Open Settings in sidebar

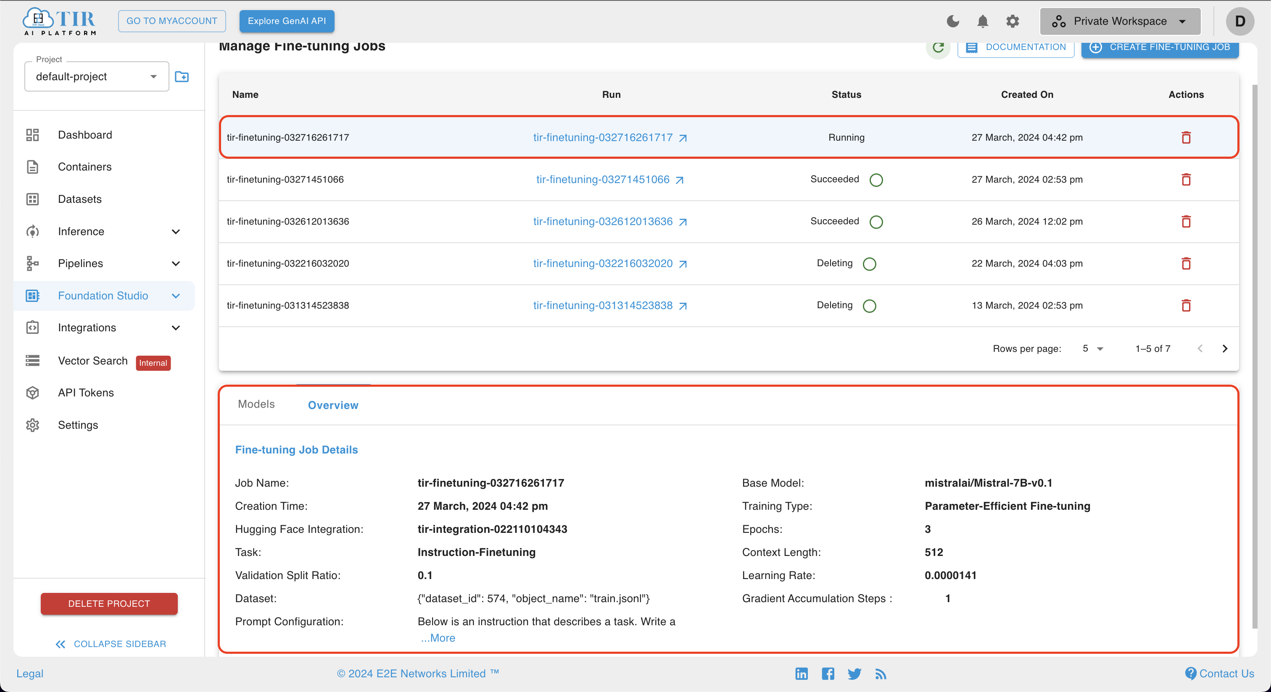pos(78,425)
